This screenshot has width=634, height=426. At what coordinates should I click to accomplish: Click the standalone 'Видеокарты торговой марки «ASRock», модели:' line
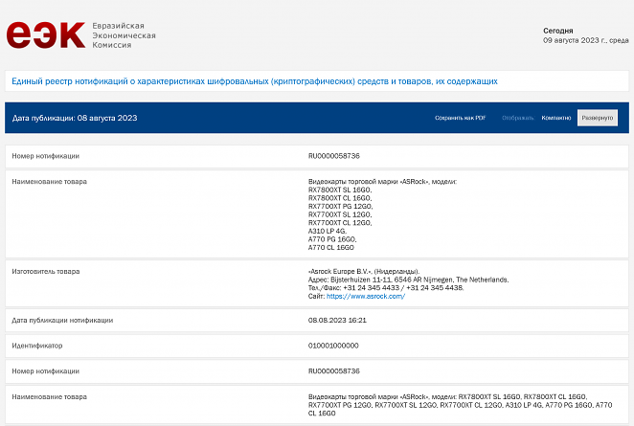(x=382, y=182)
